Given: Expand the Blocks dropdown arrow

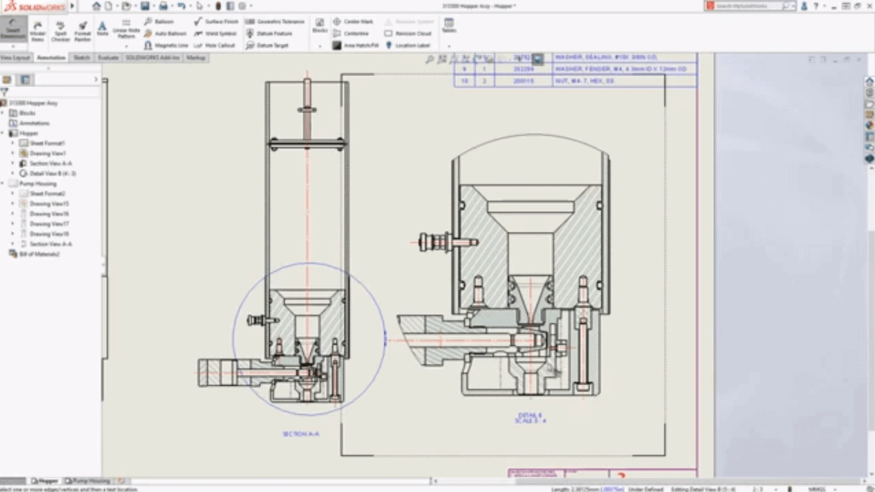Looking at the screenshot, I should click(319, 46).
